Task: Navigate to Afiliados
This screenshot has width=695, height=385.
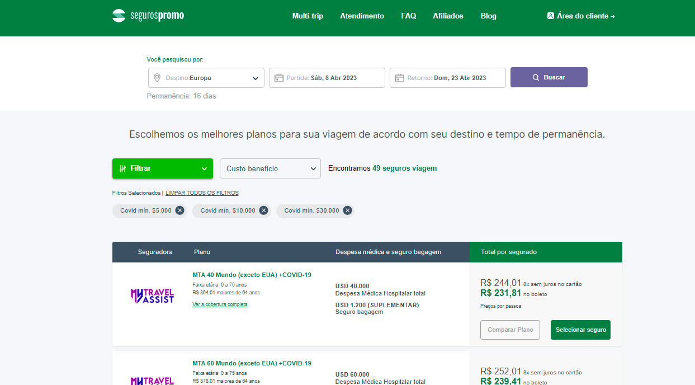Action: (448, 16)
